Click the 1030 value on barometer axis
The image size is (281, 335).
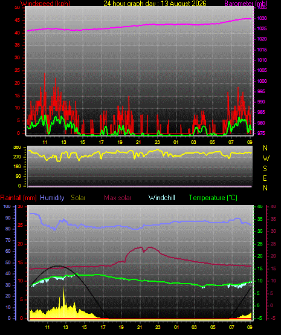(x=262, y=18)
